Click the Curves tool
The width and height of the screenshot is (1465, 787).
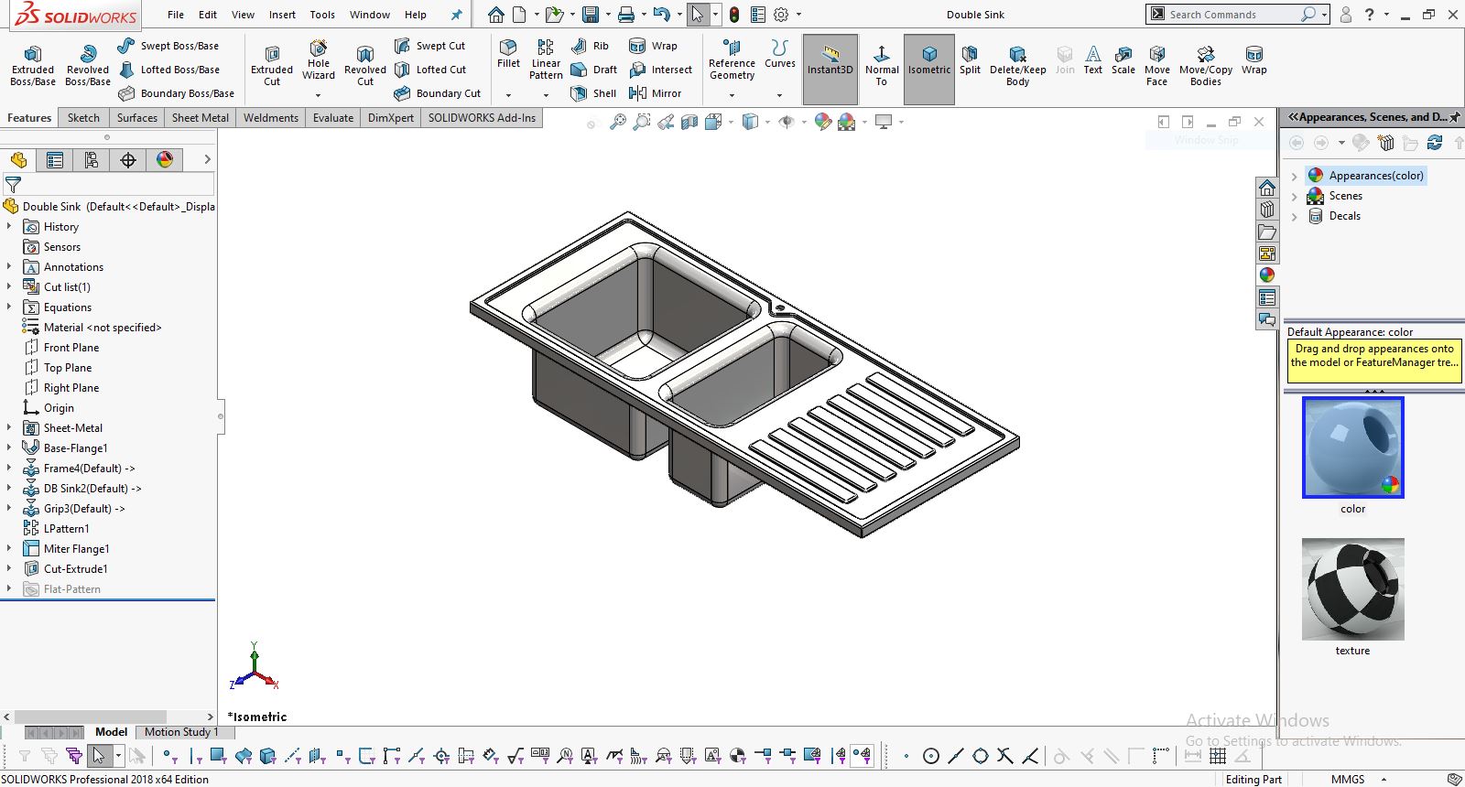(x=779, y=54)
